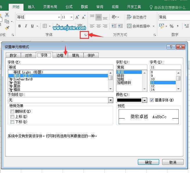The height and width of the screenshot is (173, 190).
Task: Click the Cut scissors icon
Action: [x=7, y=15]
